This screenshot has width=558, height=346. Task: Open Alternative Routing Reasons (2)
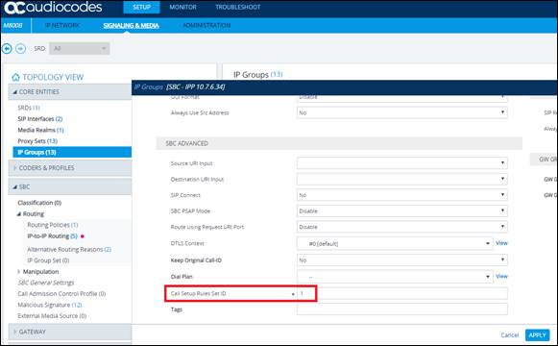69,250
